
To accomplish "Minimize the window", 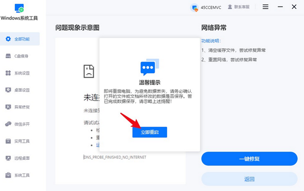I will 280,7.
